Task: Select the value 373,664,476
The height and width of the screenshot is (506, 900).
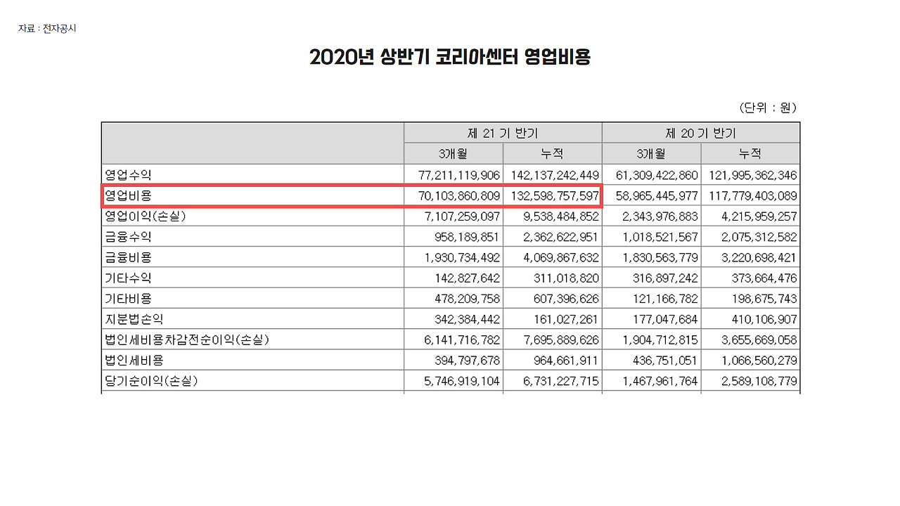Action: coord(764,278)
